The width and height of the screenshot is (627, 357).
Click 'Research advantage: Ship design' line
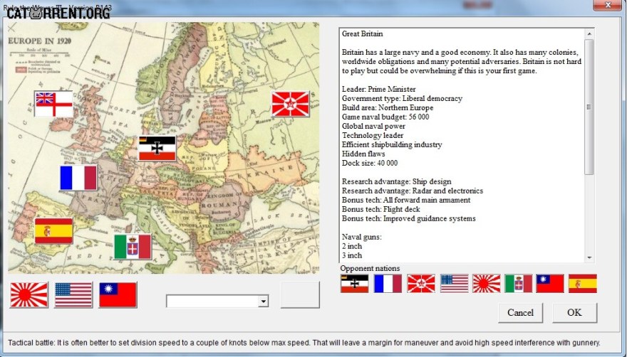[397, 181]
